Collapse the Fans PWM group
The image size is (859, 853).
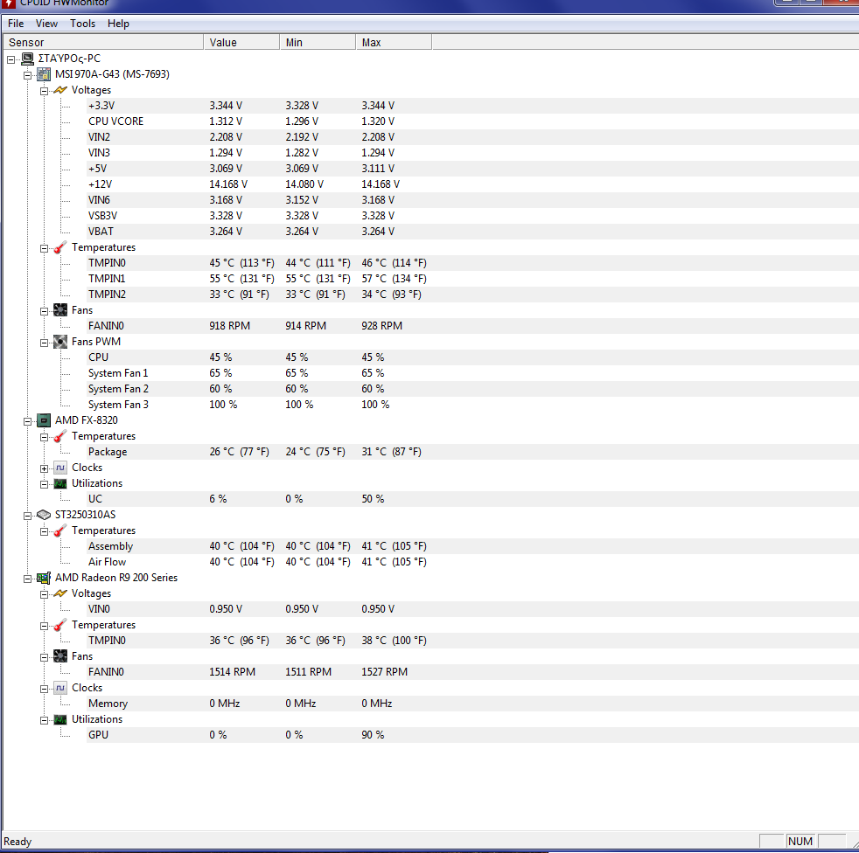(44, 343)
